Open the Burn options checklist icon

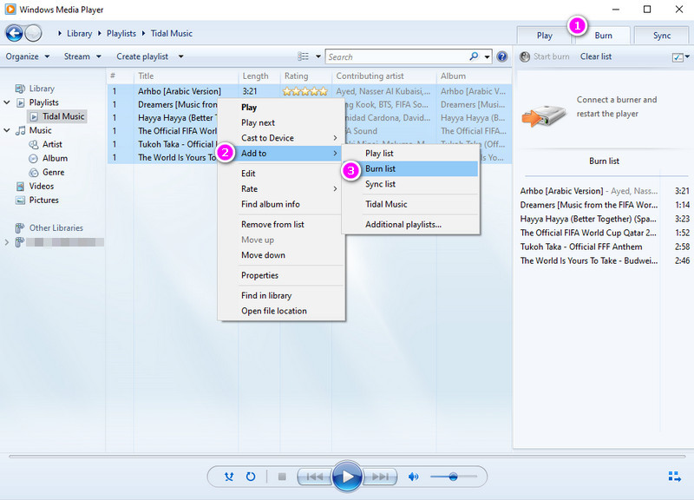click(x=678, y=56)
